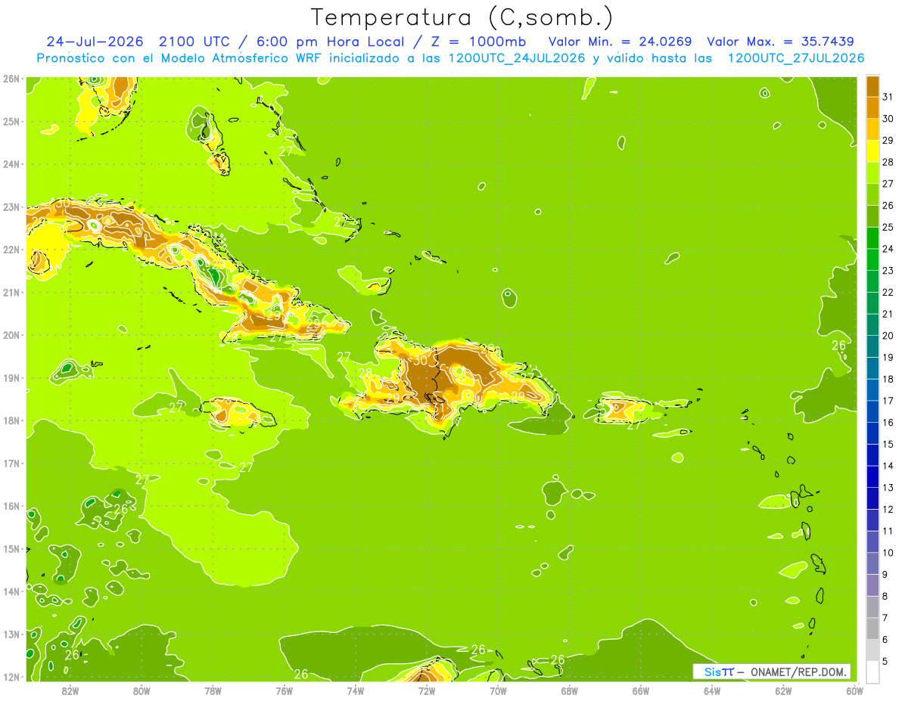Click the 64W longitude axis label

(x=711, y=690)
